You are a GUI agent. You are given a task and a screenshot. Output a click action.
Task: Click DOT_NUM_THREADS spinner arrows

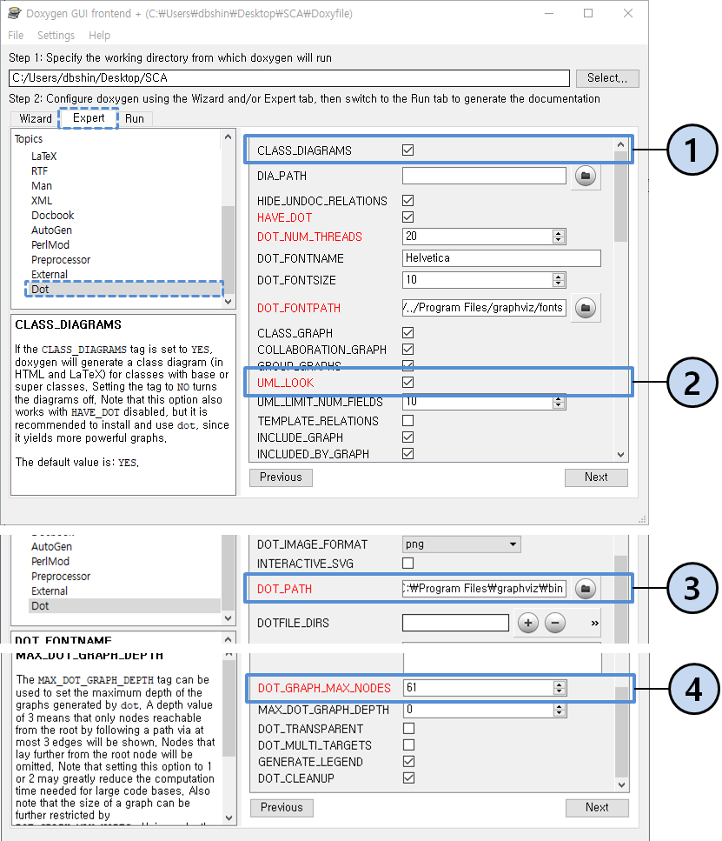coord(559,237)
